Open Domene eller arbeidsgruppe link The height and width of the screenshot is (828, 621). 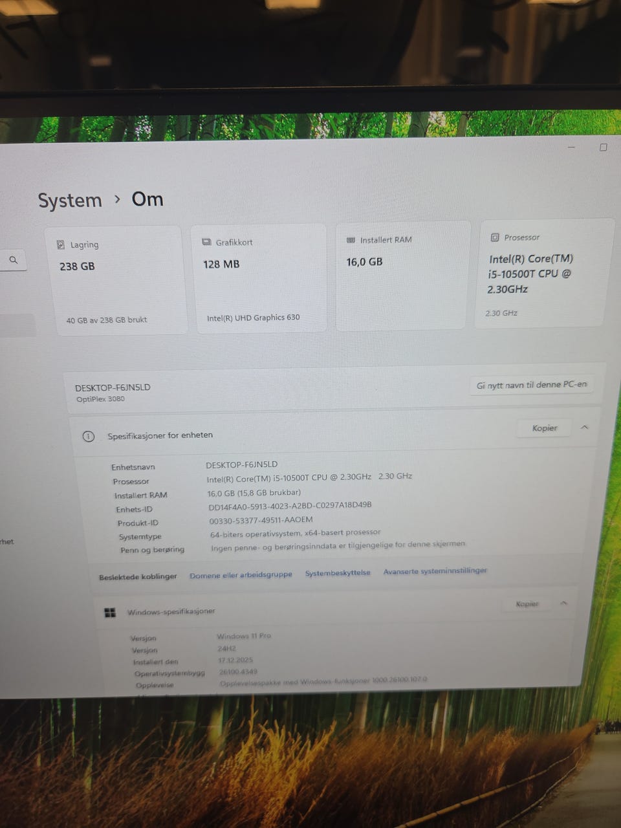pyautogui.click(x=241, y=574)
